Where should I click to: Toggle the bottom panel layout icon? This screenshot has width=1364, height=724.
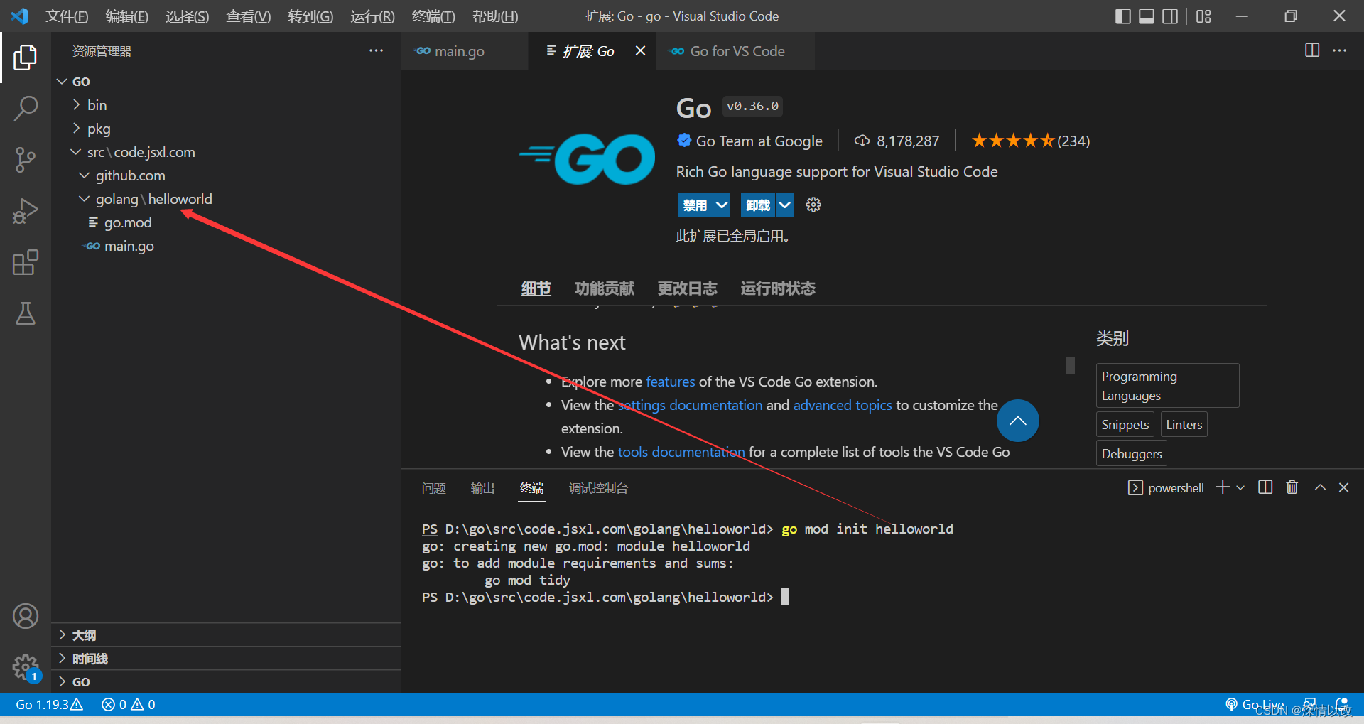1147,16
